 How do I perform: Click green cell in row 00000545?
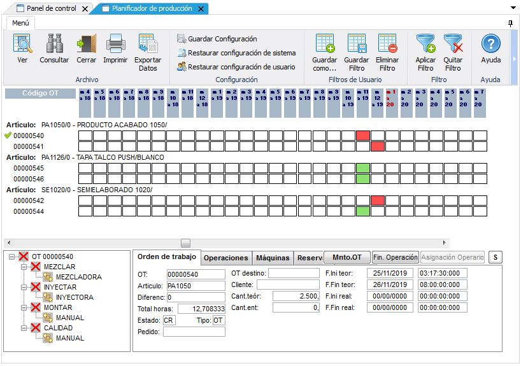point(363,168)
